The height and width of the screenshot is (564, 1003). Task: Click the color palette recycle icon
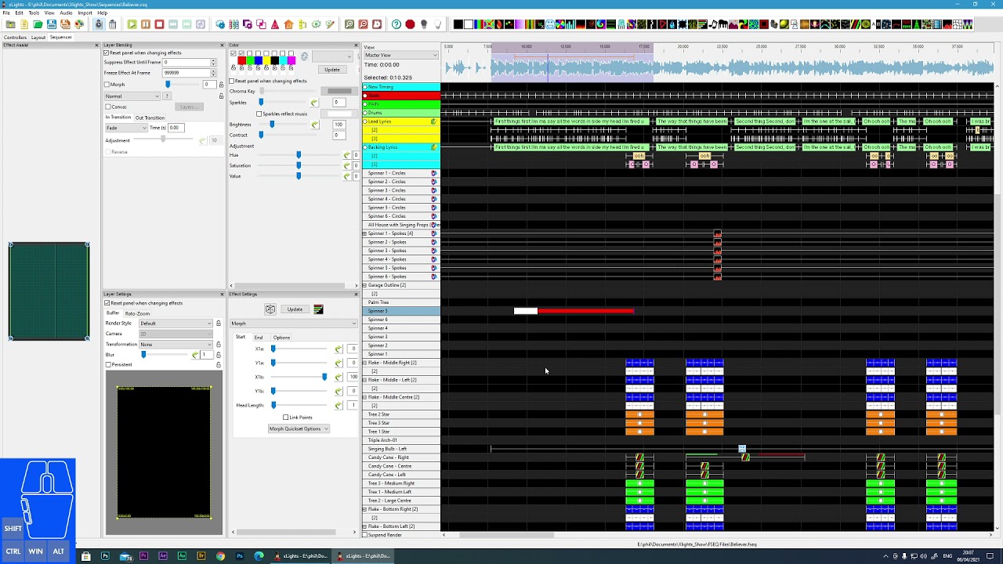[304, 56]
